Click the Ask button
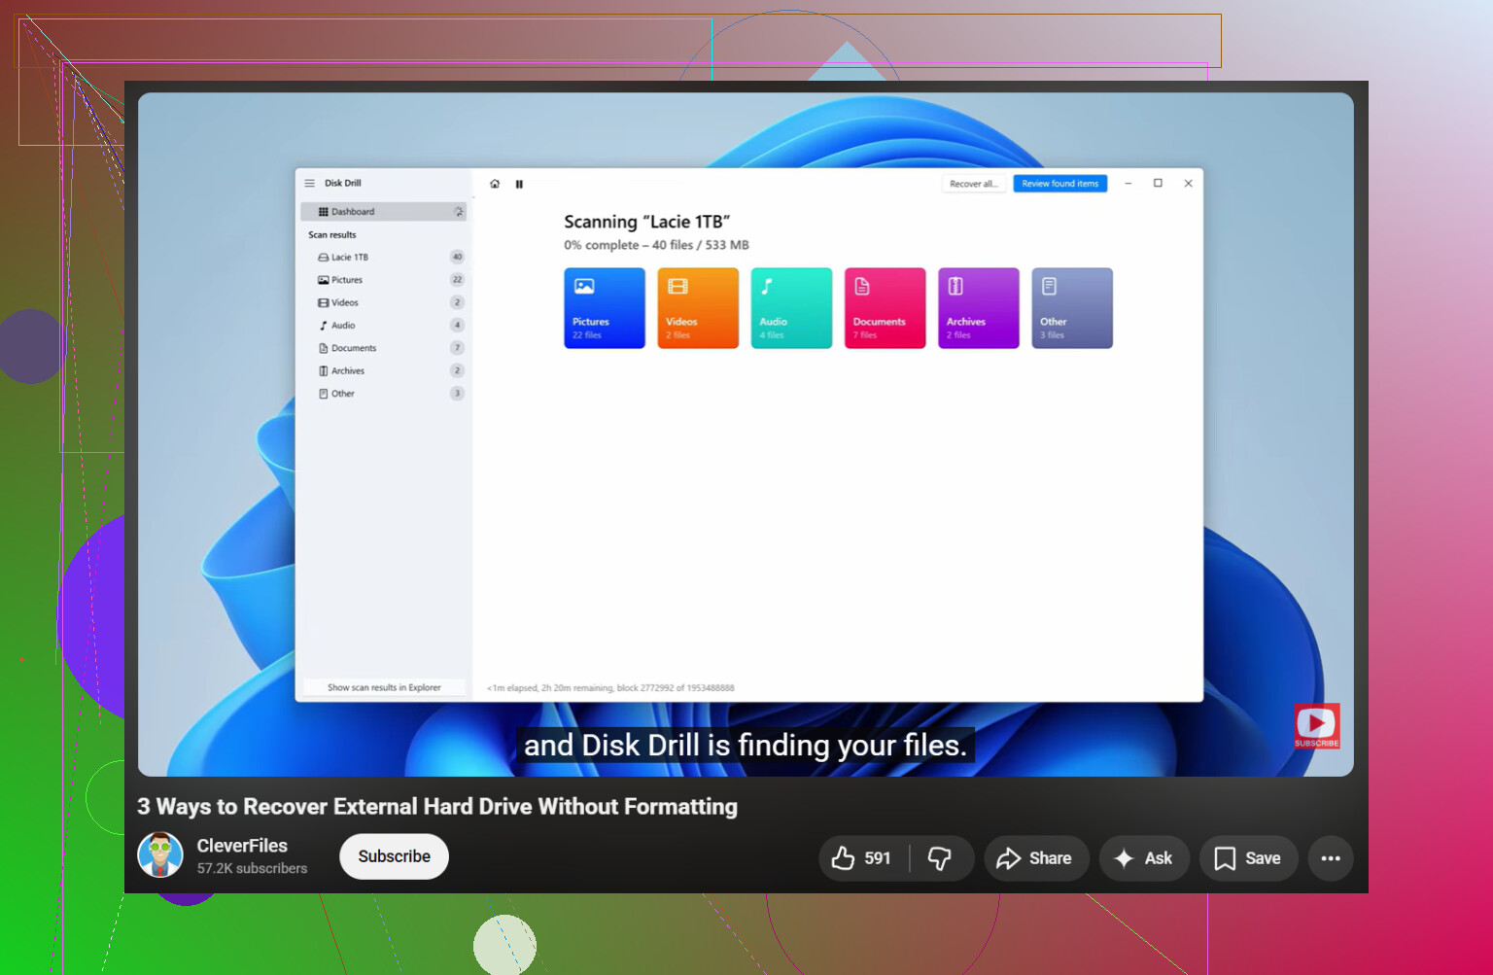This screenshot has width=1493, height=975. point(1144,858)
